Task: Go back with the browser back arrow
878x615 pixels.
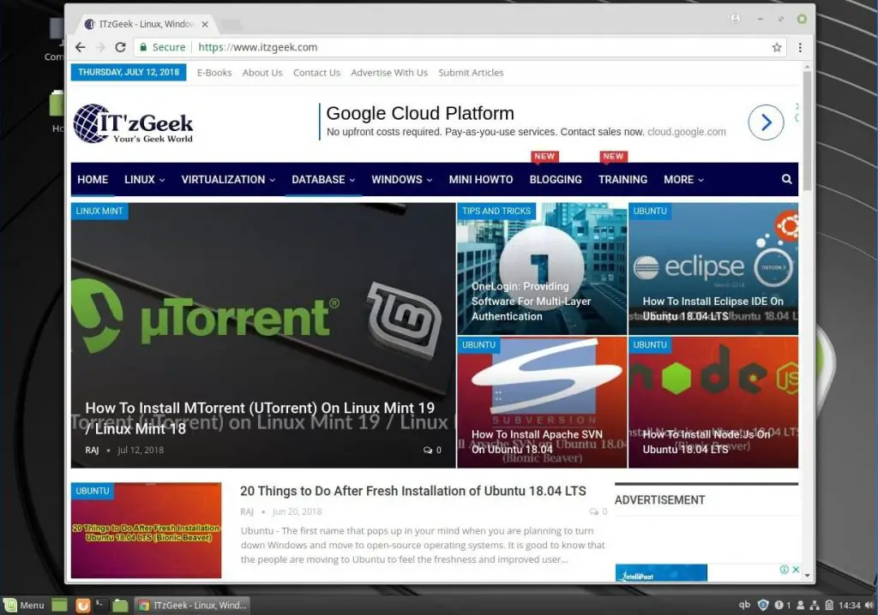Action: [x=81, y=48]
